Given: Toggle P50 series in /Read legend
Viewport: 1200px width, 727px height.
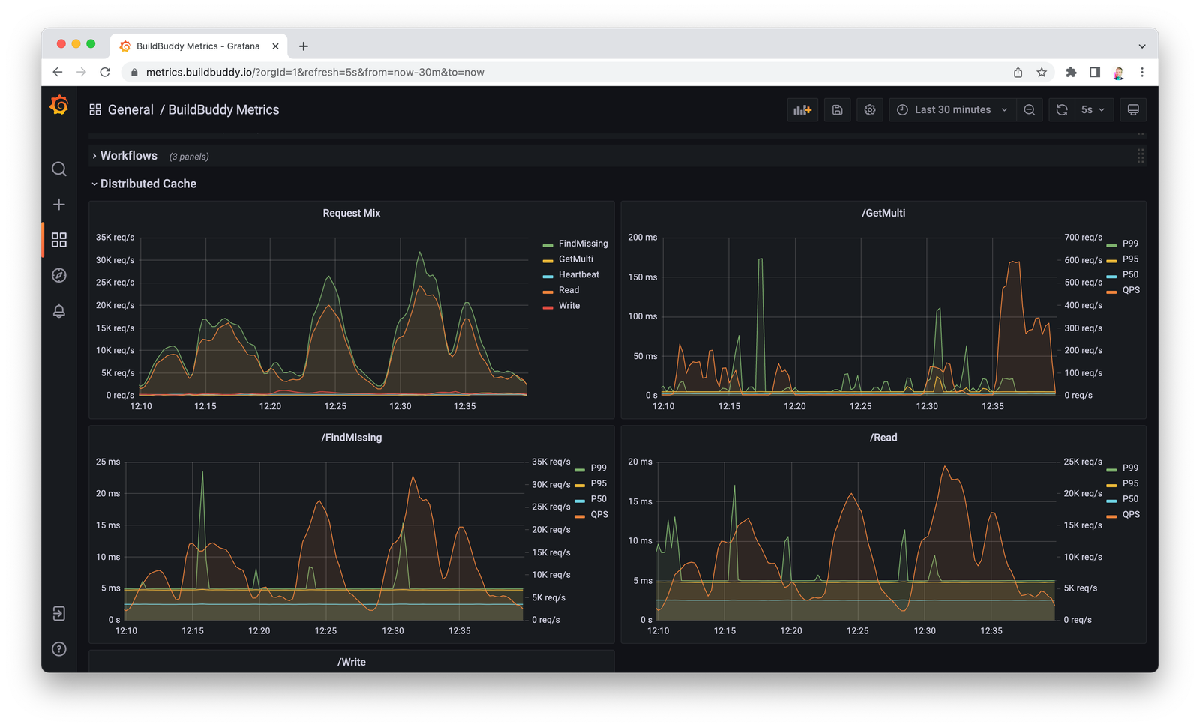Looking at the screenshot, I should [1130, 499].
